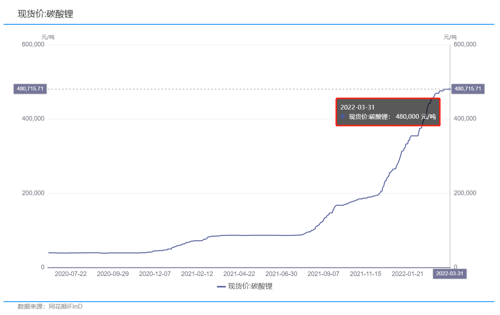
Task: Click the chart title 现货价:碳酸锂 at top
Action: point(45,14)
